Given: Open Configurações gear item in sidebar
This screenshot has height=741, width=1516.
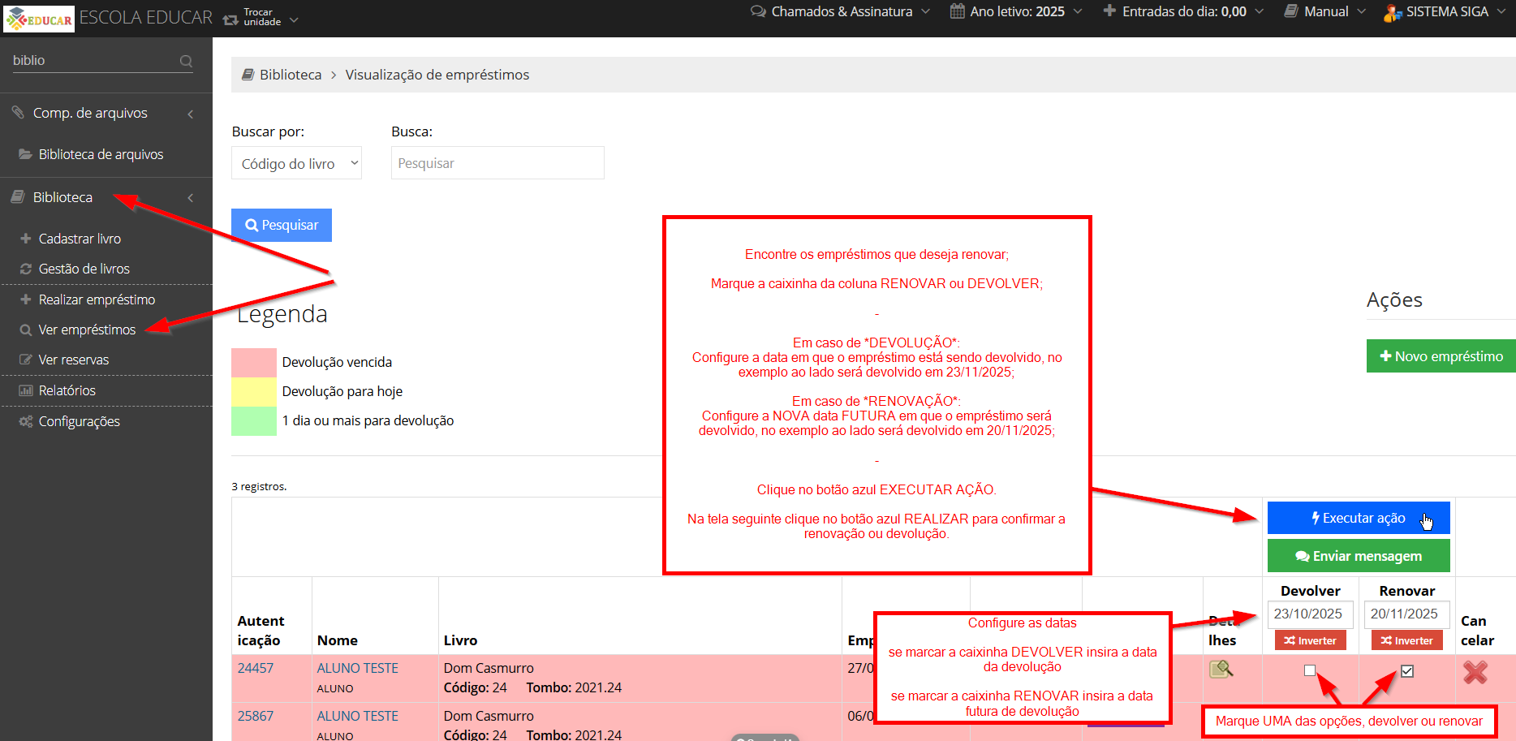Looking at the screenshot, I should [x=79, y=421].
